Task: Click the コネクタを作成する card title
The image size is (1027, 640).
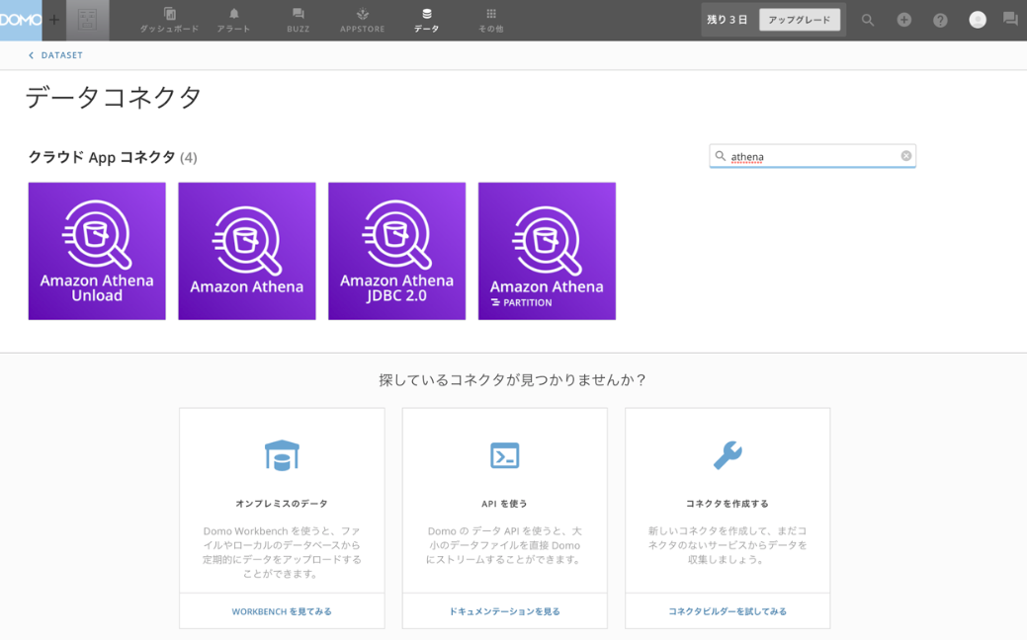Action: (727, 504)
